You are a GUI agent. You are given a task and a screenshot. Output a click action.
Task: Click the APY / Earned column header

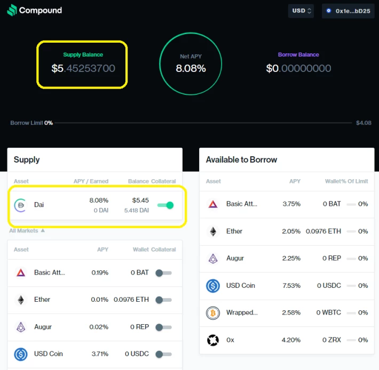91,181
